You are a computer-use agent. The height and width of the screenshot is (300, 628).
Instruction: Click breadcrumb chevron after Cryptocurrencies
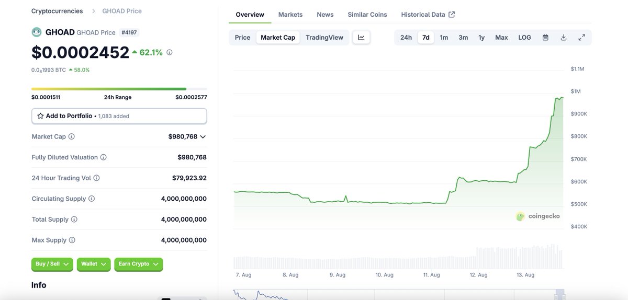(x=94, y=11)
